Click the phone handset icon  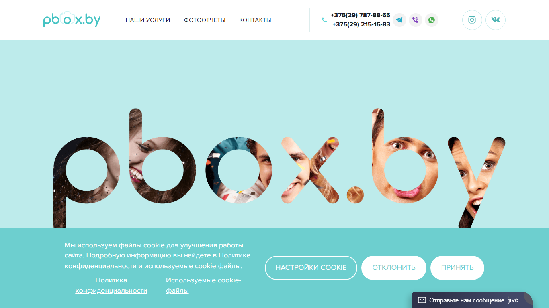coord(324,20)
